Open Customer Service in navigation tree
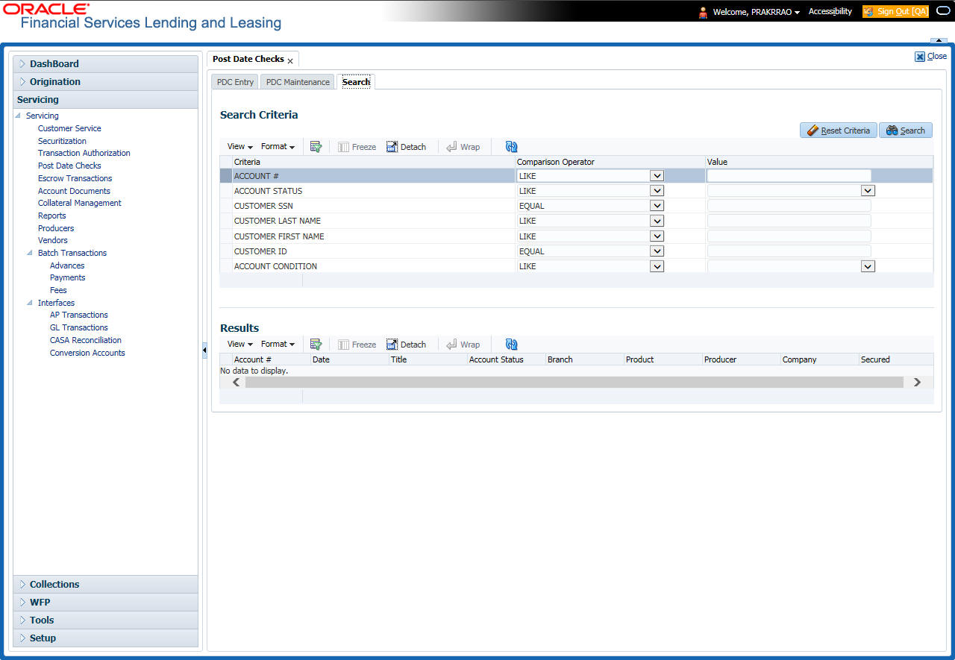 [x=69, y=128]
